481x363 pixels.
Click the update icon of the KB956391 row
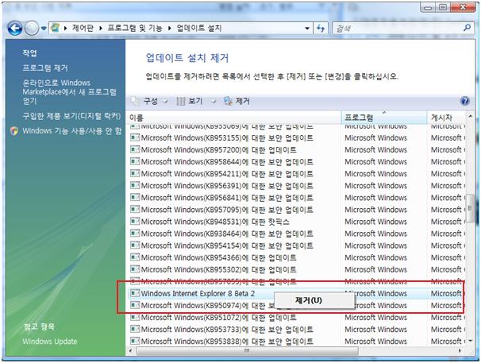click(135, 186)
